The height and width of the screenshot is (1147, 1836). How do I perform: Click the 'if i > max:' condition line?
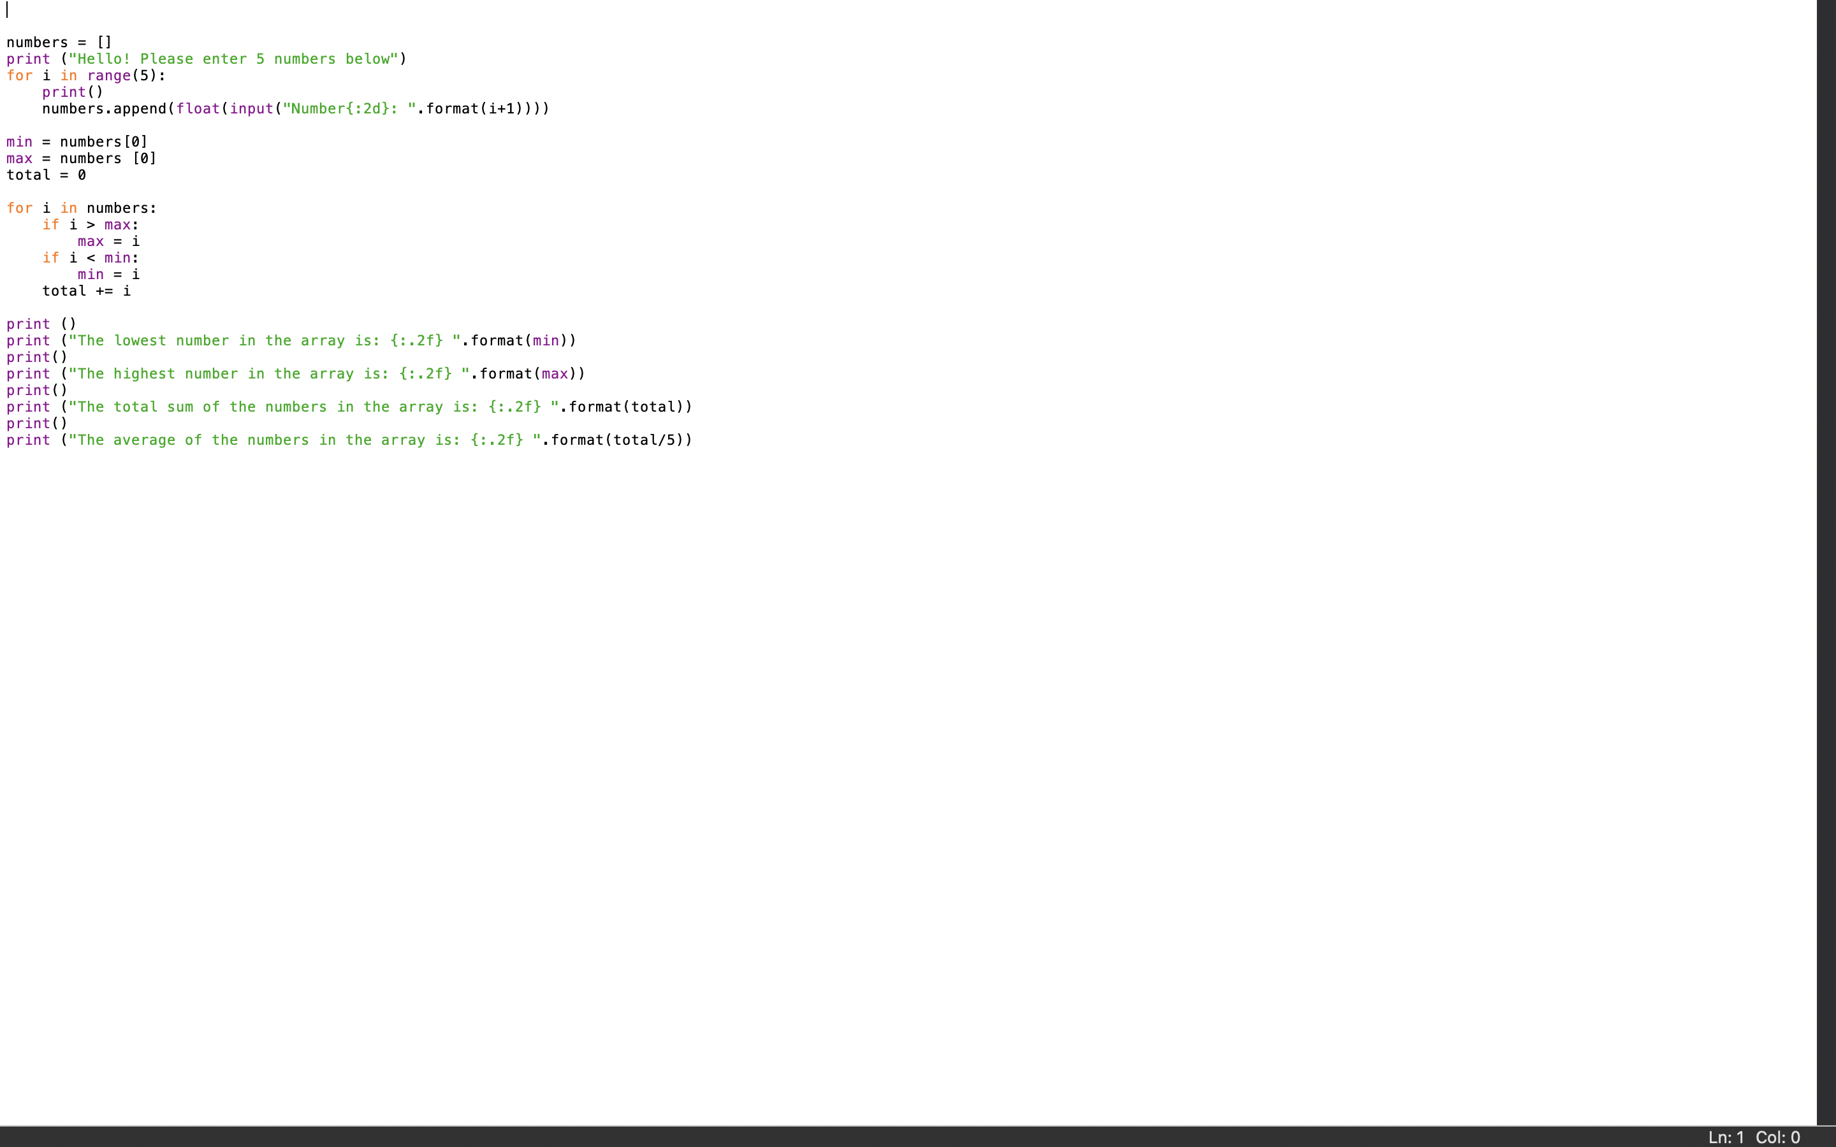click(x=91, y=226)
